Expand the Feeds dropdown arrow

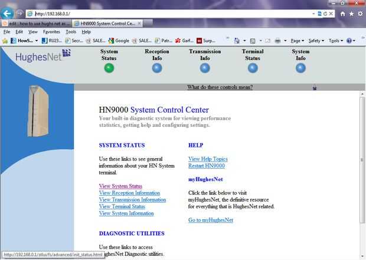(x=260, y=41)
